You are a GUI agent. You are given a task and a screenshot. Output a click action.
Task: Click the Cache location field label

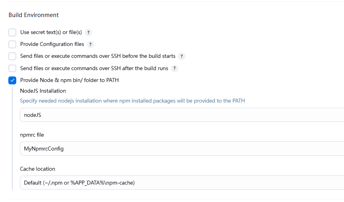tap(38, 169)
